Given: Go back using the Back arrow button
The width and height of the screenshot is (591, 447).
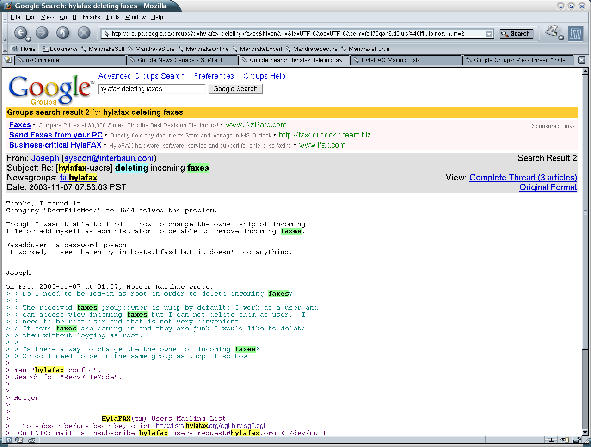Looking at the screenshot, I should [20, 33].
